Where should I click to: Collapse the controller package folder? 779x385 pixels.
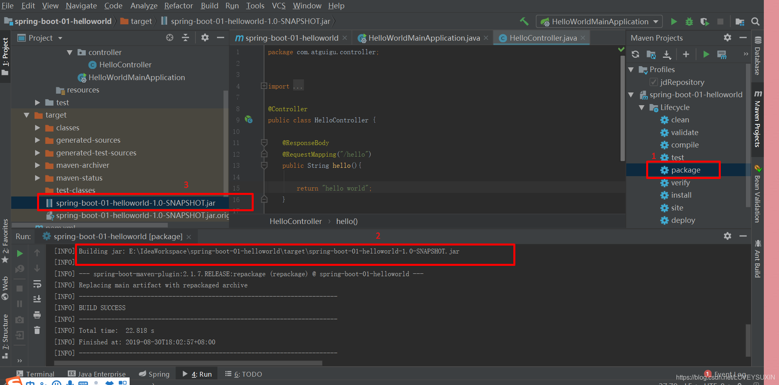(70, 52)
